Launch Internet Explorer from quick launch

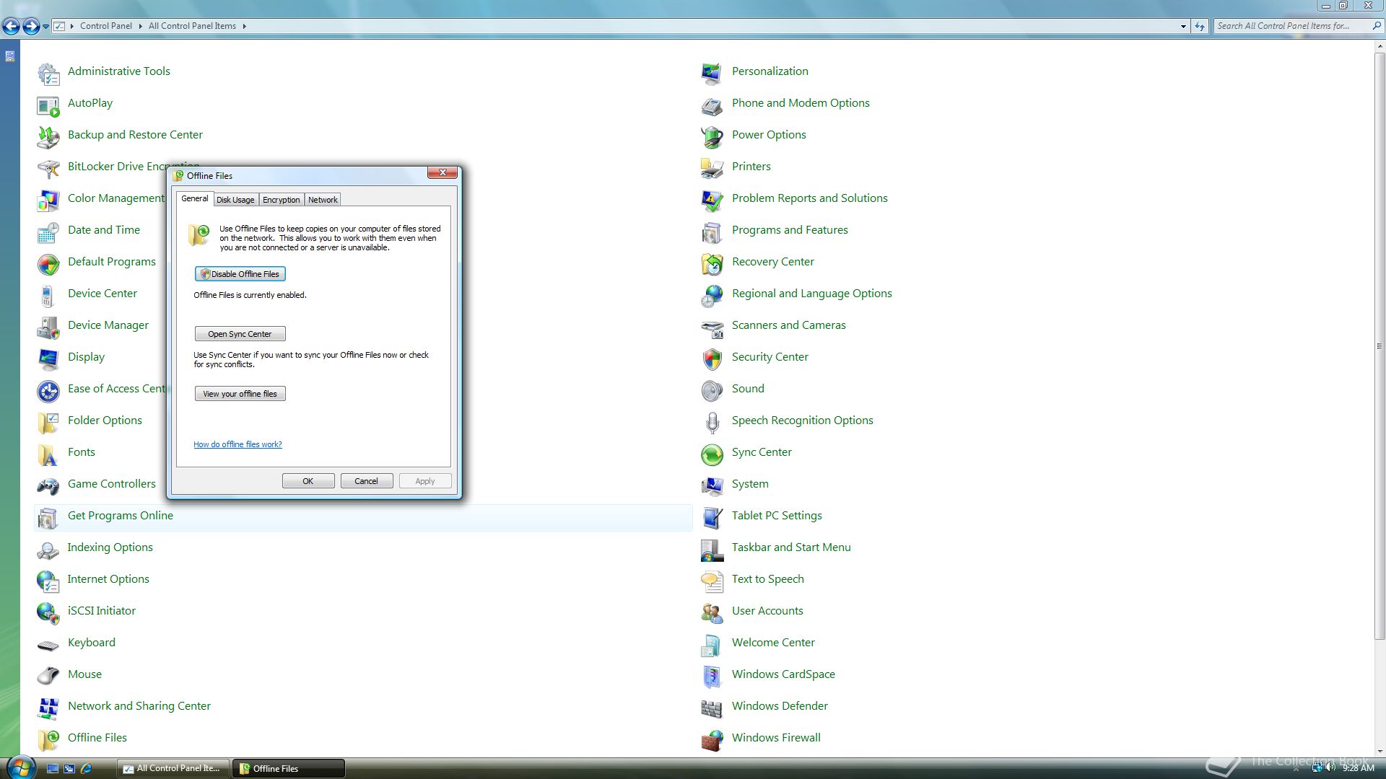86,769
